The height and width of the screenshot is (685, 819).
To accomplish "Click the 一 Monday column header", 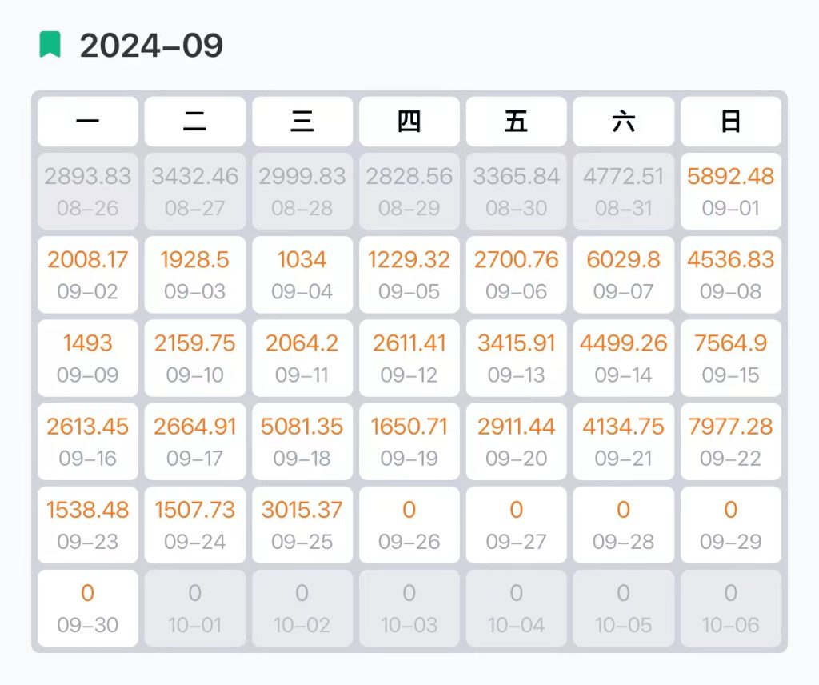I will [x=88, y=122].
